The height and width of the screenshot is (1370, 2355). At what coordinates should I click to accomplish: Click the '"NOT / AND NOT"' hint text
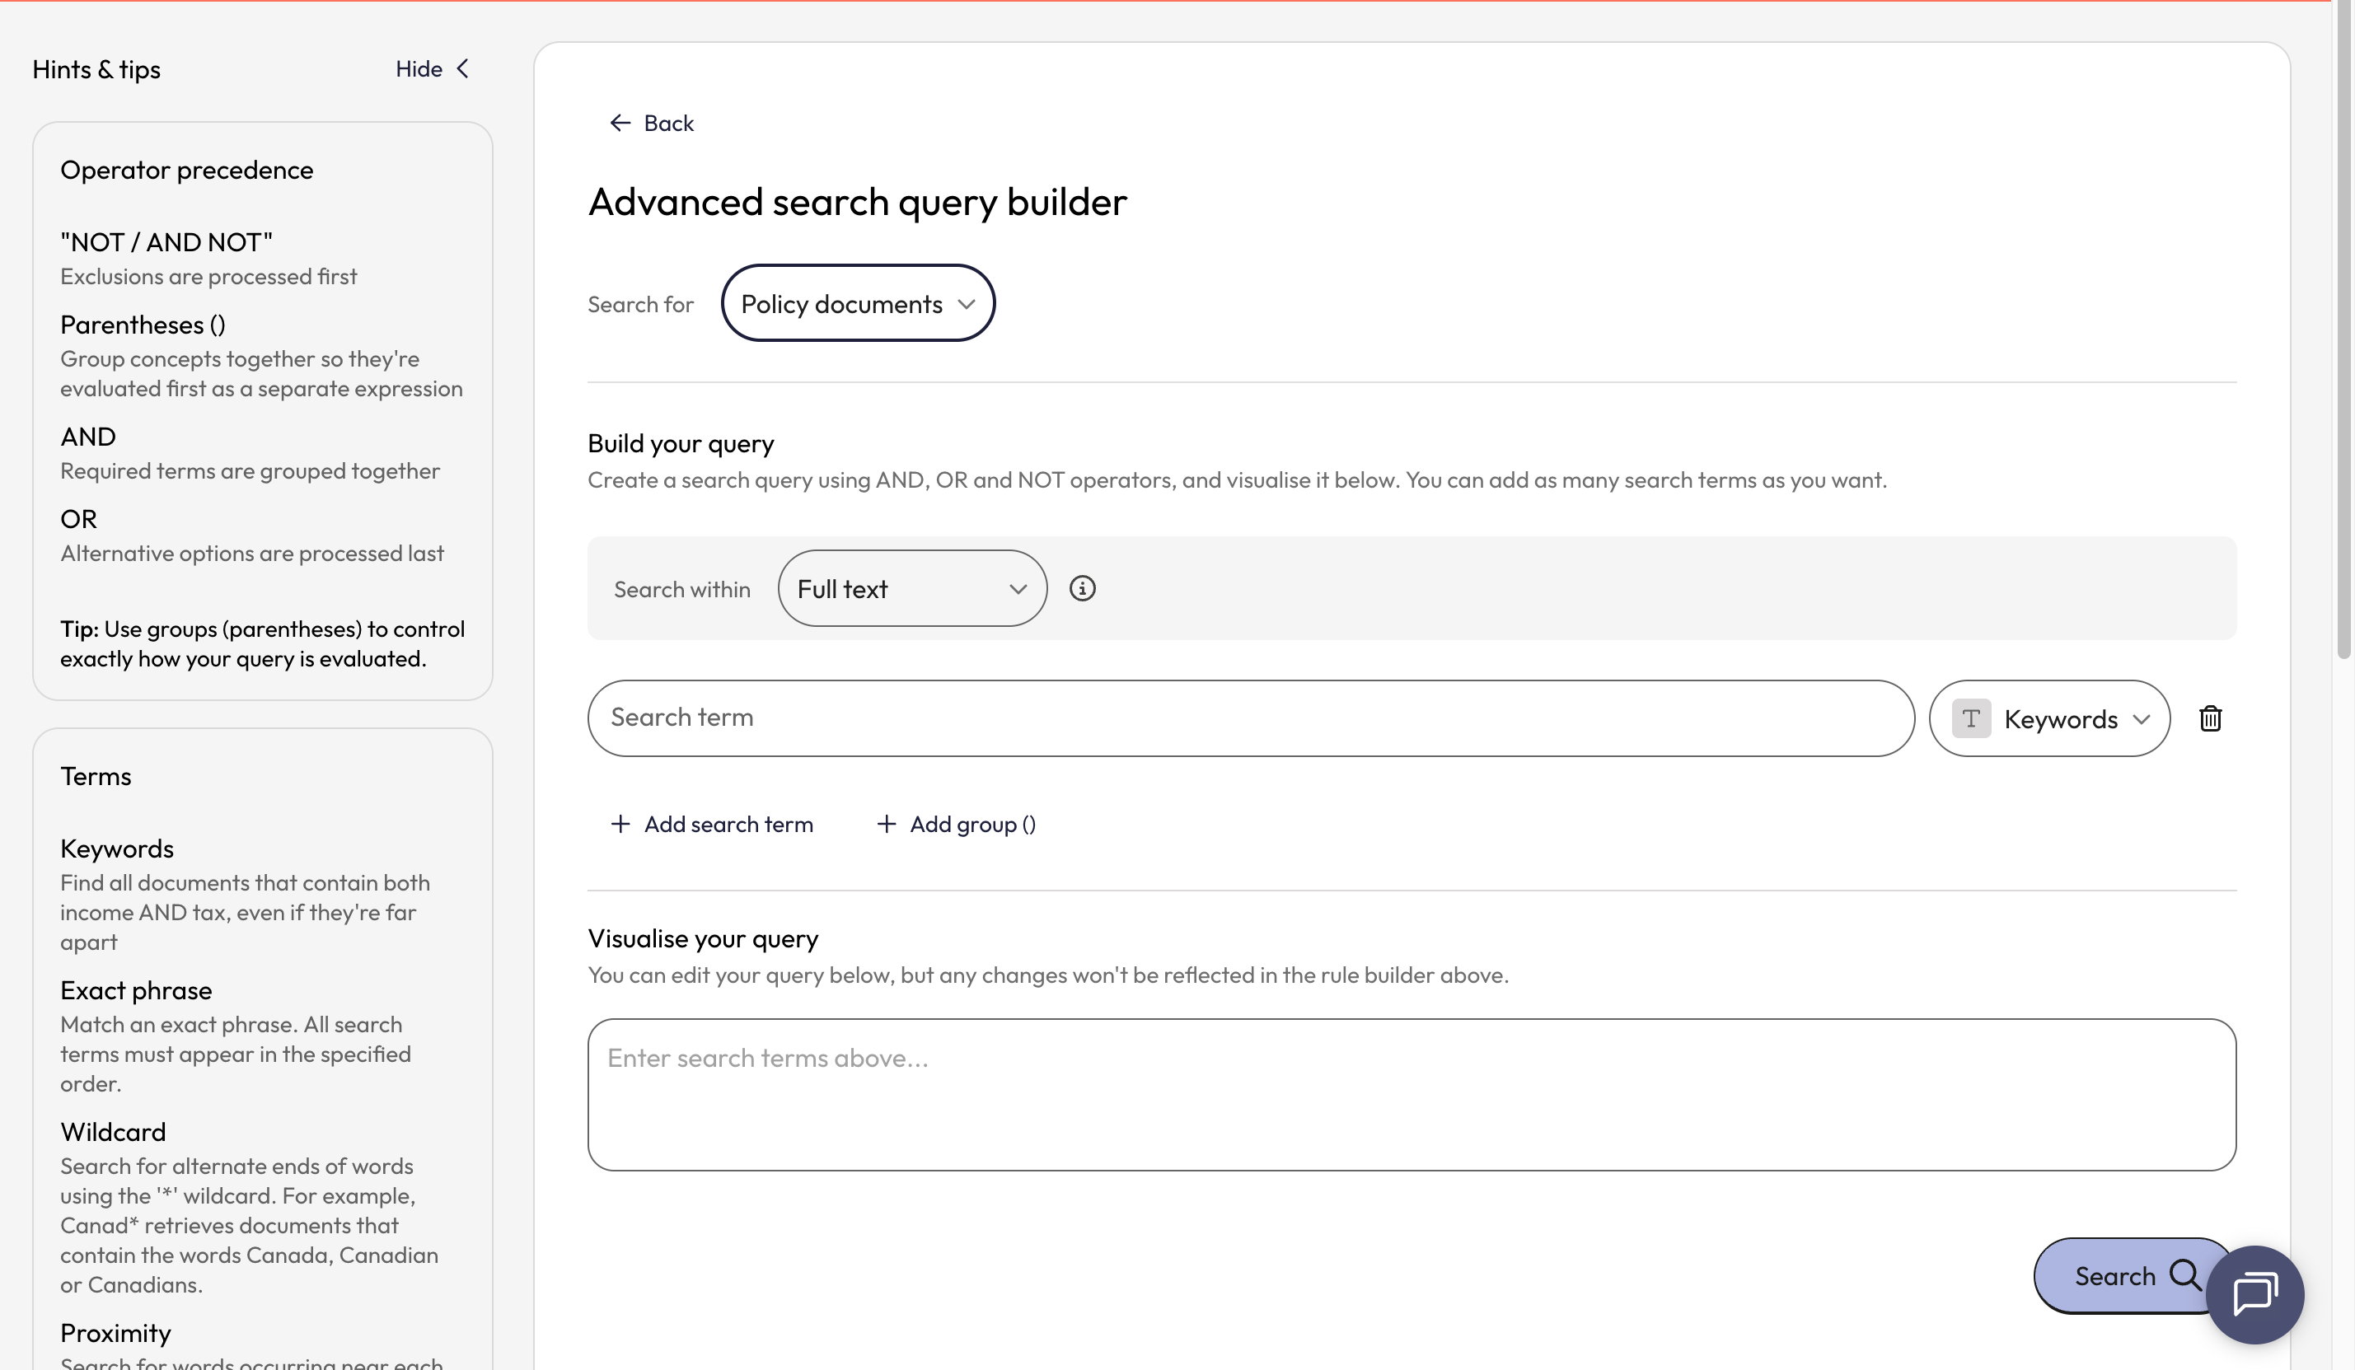click(x=166, y=242)
